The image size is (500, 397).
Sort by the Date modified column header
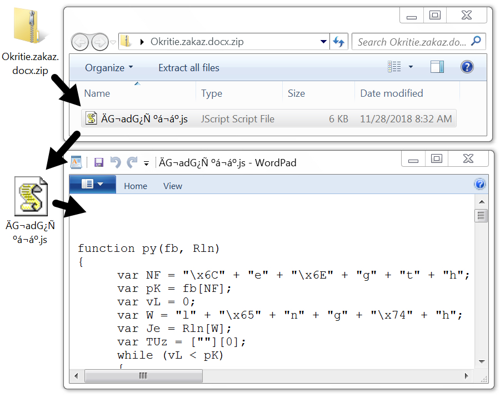point(392,93)
